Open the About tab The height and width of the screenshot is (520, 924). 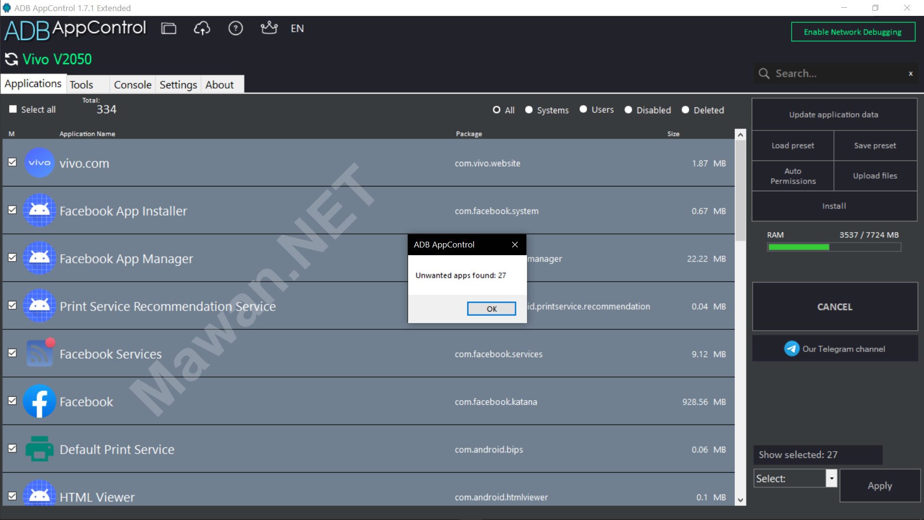pyautogui.click(x=222, y=85)
